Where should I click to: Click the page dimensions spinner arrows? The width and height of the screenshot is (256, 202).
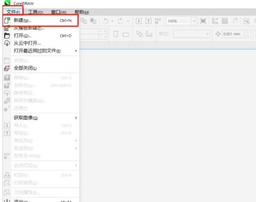(103, 34)
